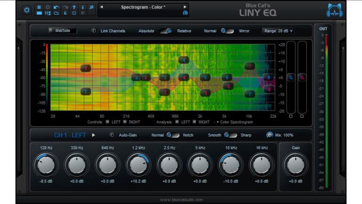Screen dimensions: 362x204
Task: Open the Range: 20 dB dropdown
Action: pyautogui.click(x=279, y=31)
